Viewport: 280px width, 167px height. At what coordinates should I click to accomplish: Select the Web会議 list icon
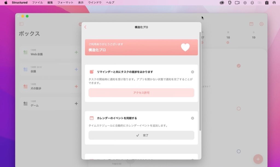(x=25, y=52)
